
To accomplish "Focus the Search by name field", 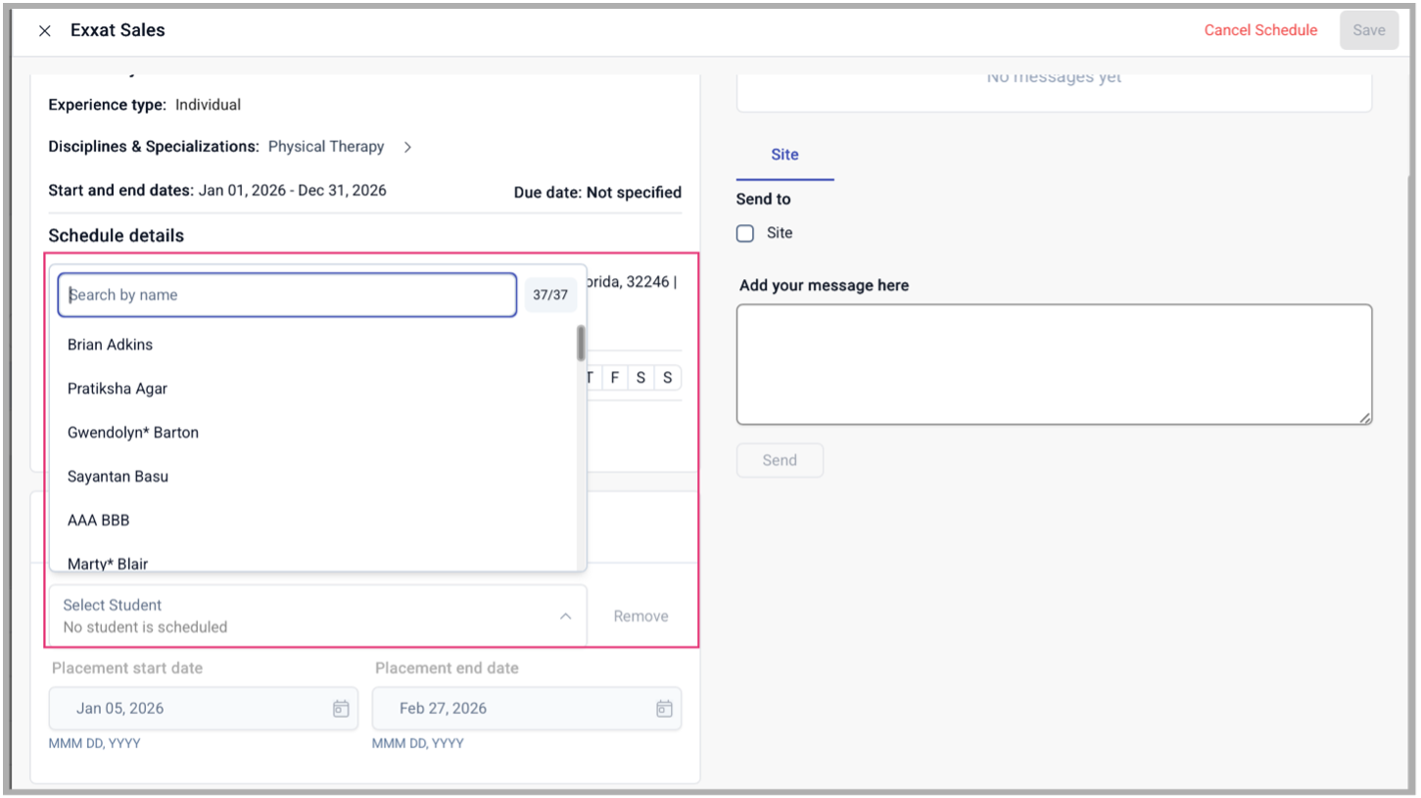I will pyautogui.click(x=287, y=295).
